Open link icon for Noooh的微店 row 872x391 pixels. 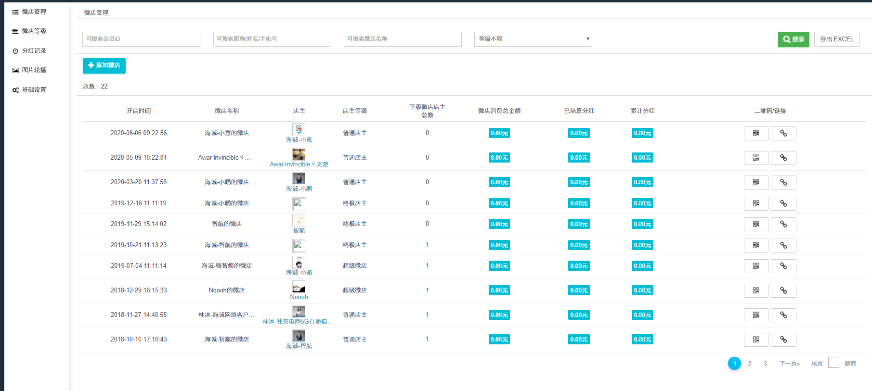pyautogui.click(x=783, y=290)
